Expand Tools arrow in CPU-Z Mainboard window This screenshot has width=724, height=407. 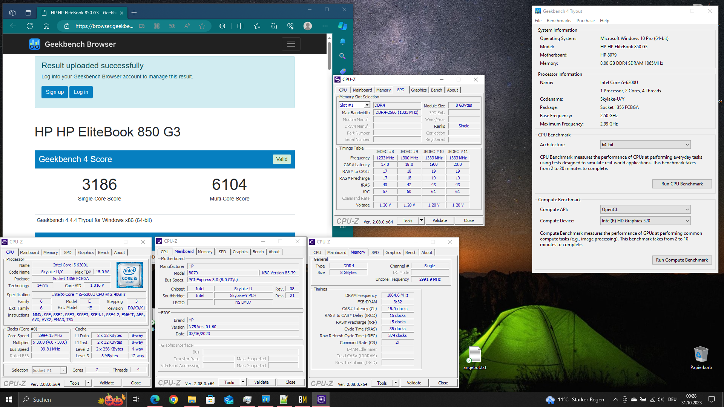pos(243,382)
